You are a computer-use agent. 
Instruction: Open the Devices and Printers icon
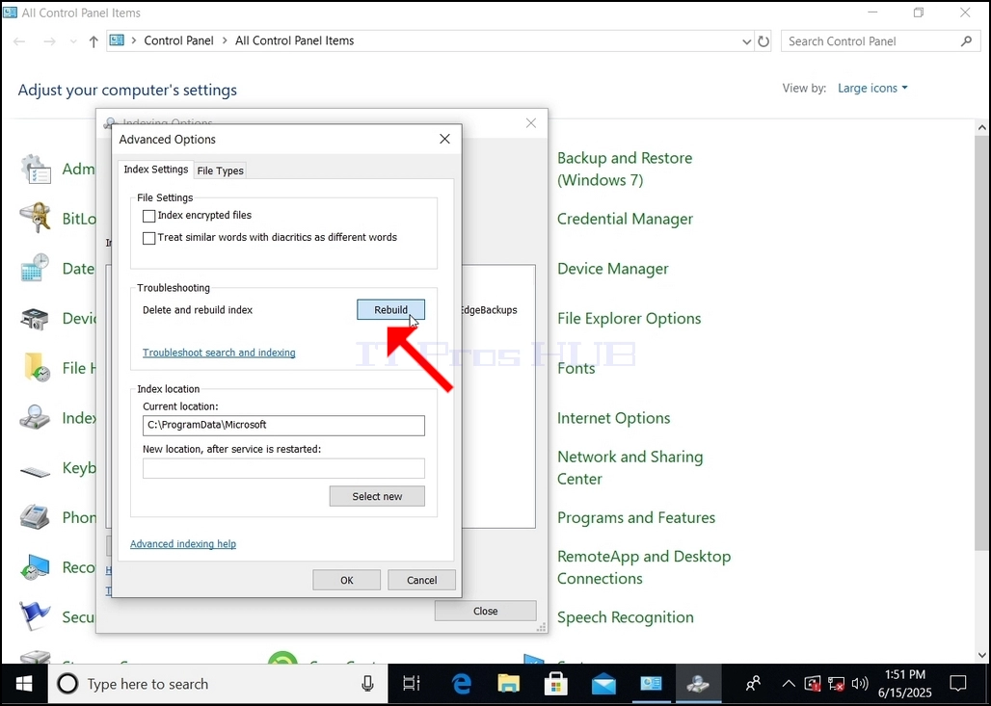click(36, 318)
